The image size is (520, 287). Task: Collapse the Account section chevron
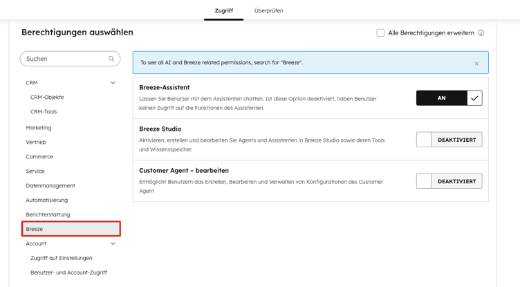[113, 243]
